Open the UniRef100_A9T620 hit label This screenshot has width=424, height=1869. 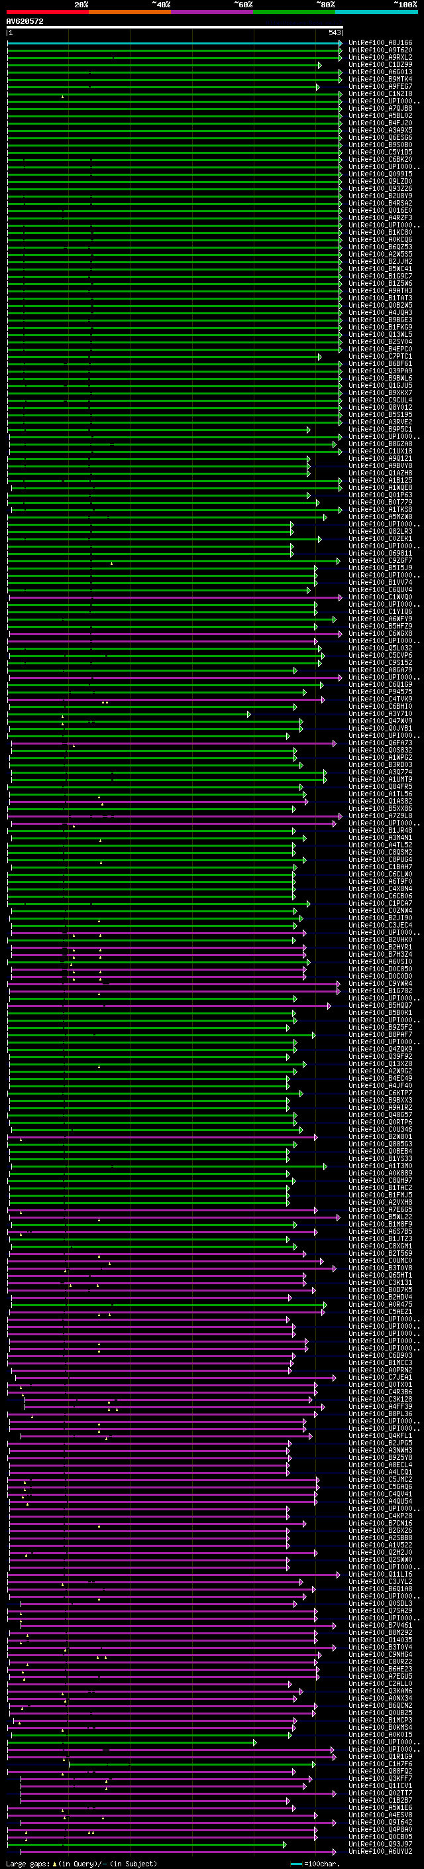click(380, 50)
